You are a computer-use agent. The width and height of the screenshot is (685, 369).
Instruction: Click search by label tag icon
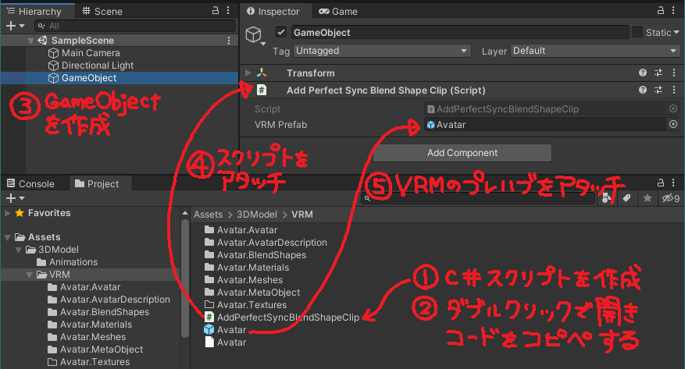coord(626,199)
